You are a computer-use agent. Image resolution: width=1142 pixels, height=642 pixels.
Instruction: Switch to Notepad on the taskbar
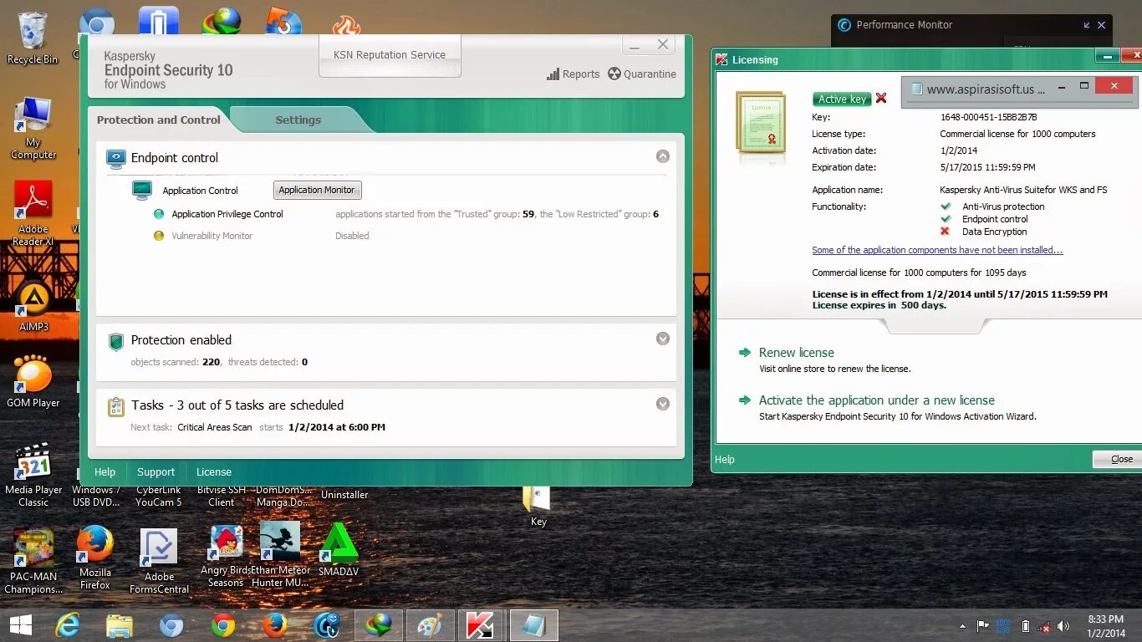[533, 625]
